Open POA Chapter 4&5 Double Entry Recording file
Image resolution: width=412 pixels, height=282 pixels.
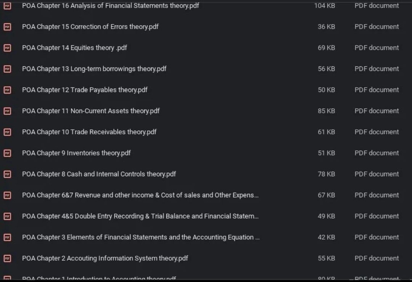tap(140, 216)
